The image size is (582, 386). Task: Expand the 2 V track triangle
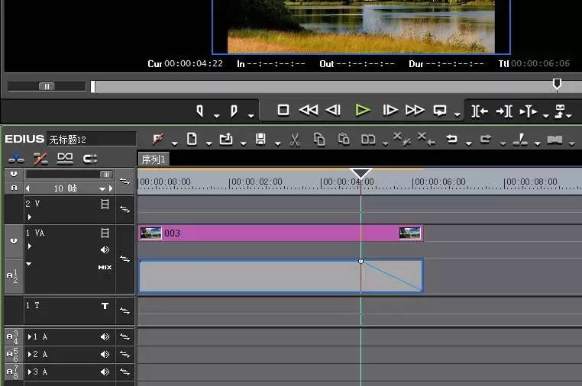tap(30, 217)
